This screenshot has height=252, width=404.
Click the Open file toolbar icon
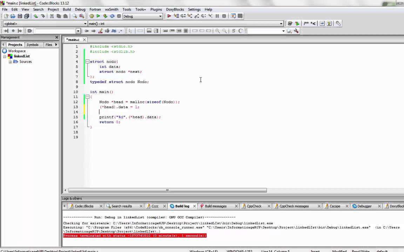(x=13, y=16)
